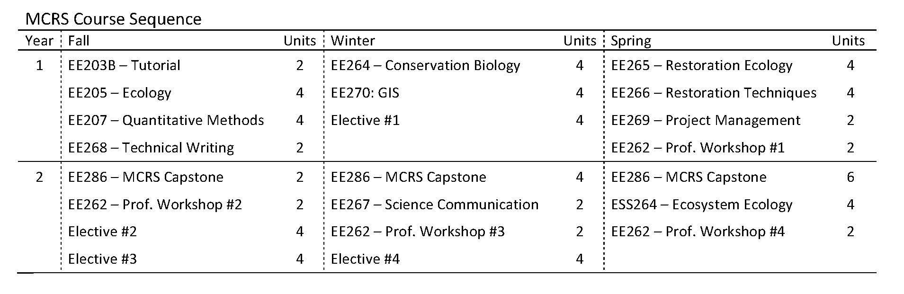Select the Fall column header
904x294 pixels.
point(79,41)
